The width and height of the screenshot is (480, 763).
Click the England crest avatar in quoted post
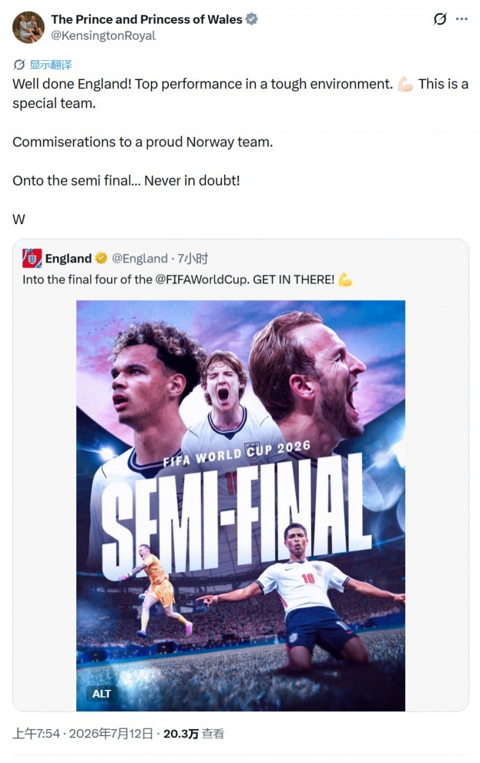32,258
